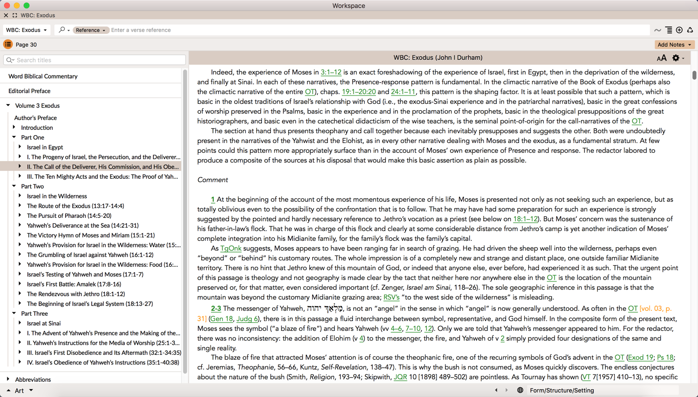This screenshot has width=698, height=397.
Task: Follow the Gen 18 link
Action: 222,319
